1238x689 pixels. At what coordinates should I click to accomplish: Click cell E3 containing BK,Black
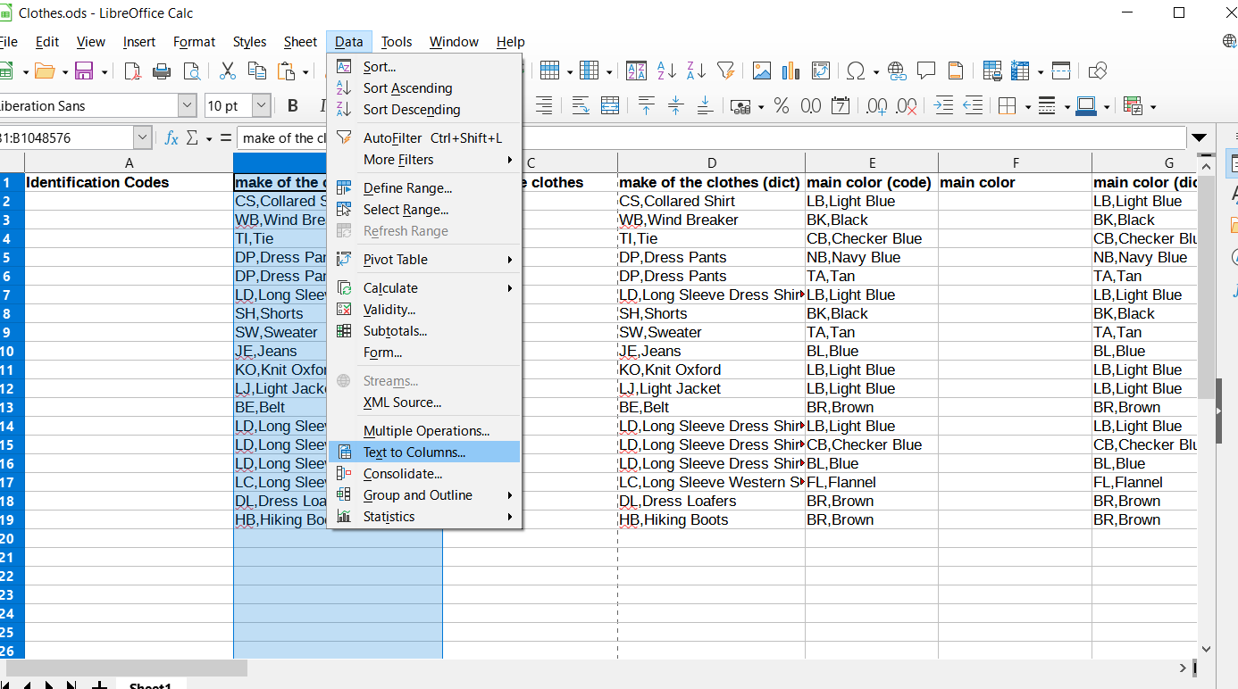(872, 220)
